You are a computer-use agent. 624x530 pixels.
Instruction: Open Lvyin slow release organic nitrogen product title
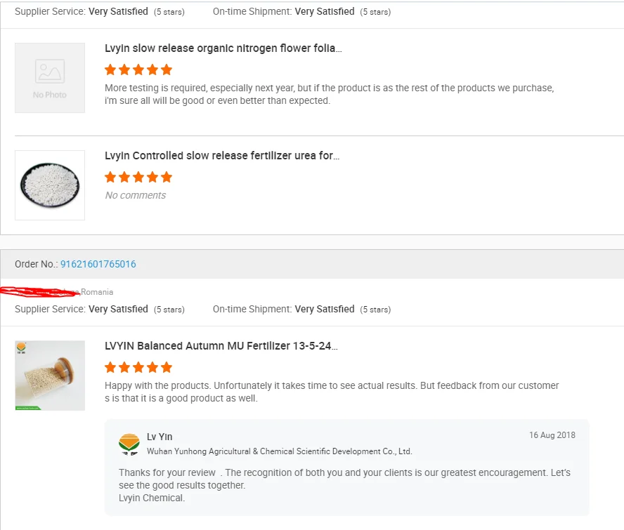pyautogui.click(x=223, y=48)
